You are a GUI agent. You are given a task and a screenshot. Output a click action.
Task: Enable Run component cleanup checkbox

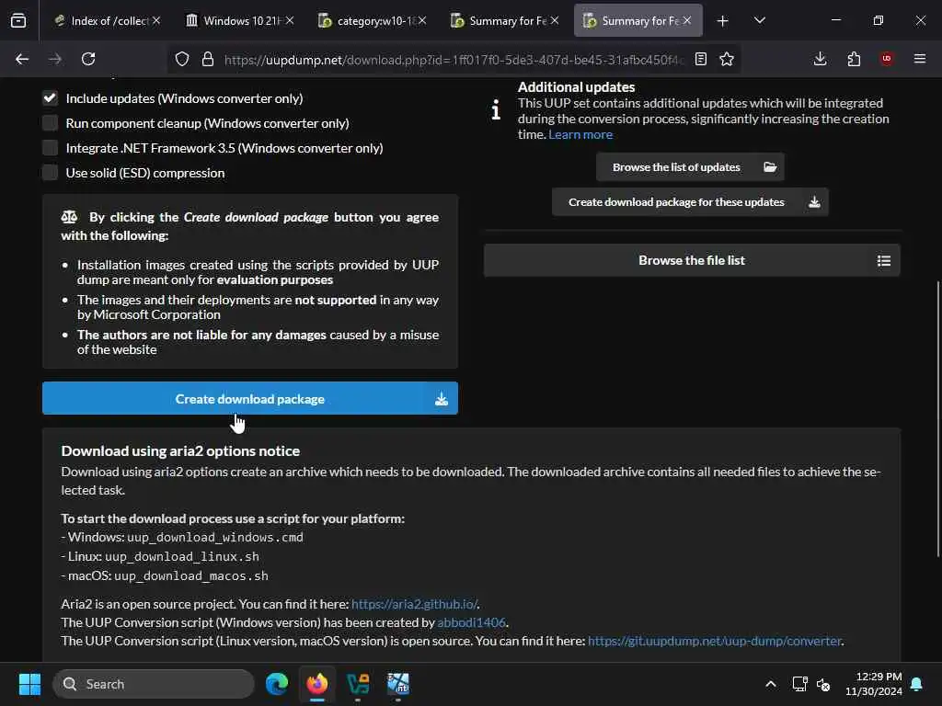click(x=51, y=123)
